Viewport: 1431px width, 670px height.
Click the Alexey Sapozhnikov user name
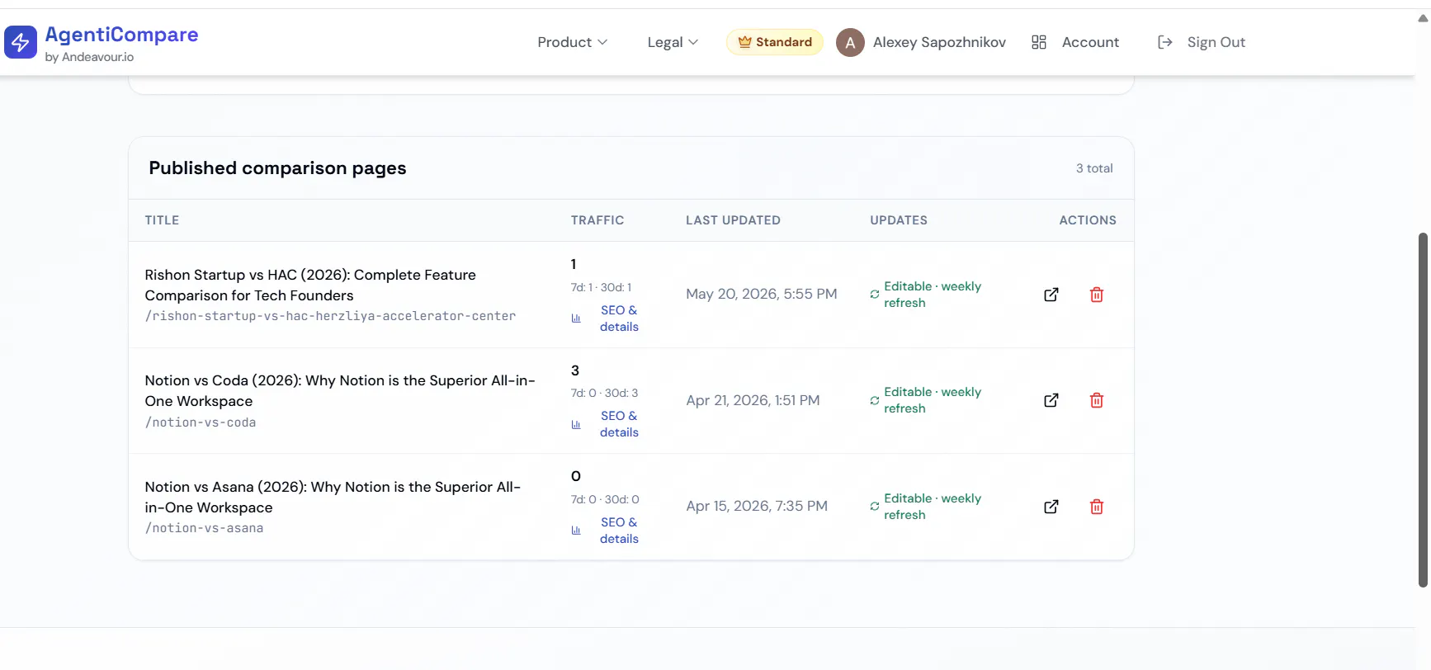(939, 42)
